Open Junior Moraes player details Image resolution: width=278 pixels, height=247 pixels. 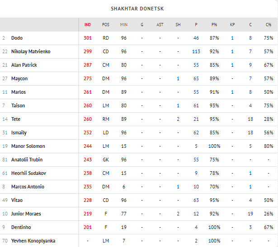26,214
